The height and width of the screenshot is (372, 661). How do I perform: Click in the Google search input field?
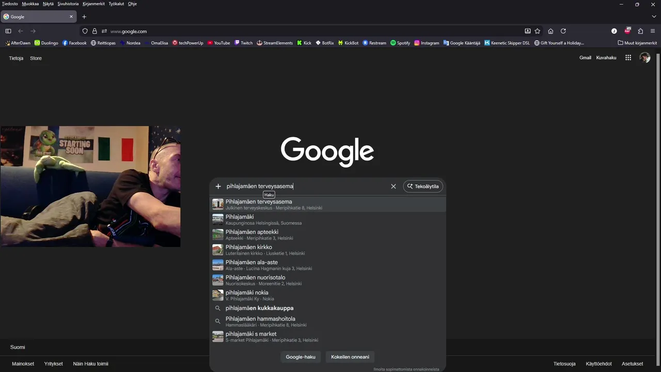pos(306,187)
